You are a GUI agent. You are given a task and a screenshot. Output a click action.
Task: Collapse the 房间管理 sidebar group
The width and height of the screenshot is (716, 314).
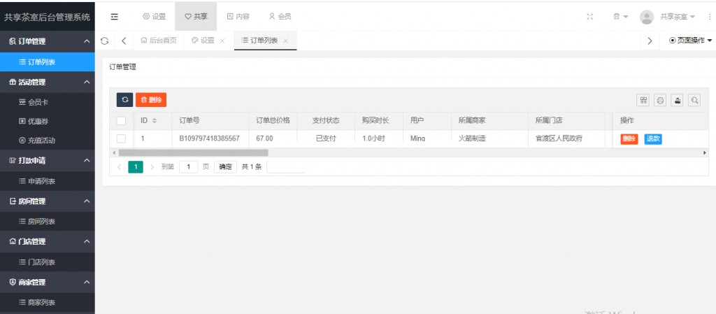coord(48,201)
